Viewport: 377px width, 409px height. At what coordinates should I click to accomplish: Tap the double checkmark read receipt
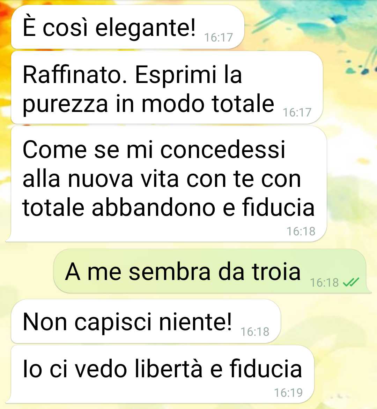coord(351,282)
